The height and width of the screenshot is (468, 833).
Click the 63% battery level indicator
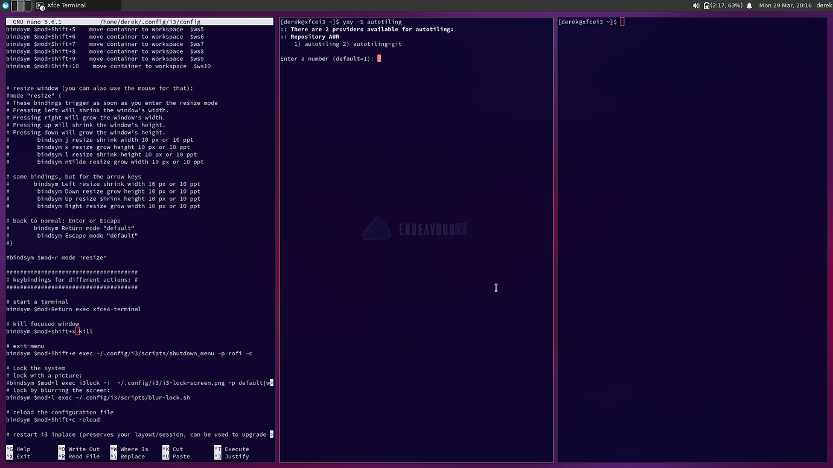tap(726, 5)
